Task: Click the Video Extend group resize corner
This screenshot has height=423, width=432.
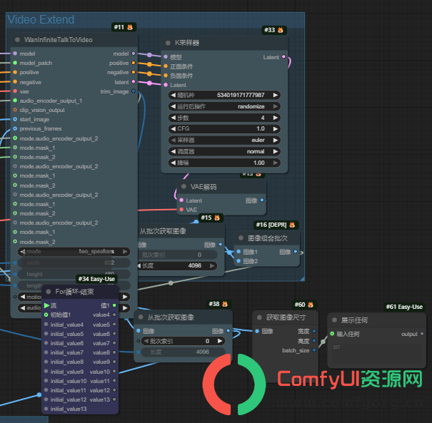Action: pyautogui.click(x=302, y=279)
